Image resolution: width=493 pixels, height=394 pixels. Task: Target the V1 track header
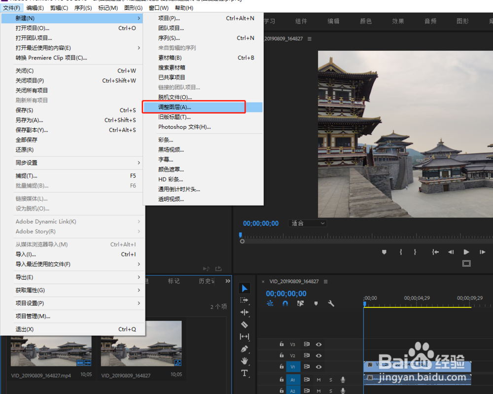[293, 367]
